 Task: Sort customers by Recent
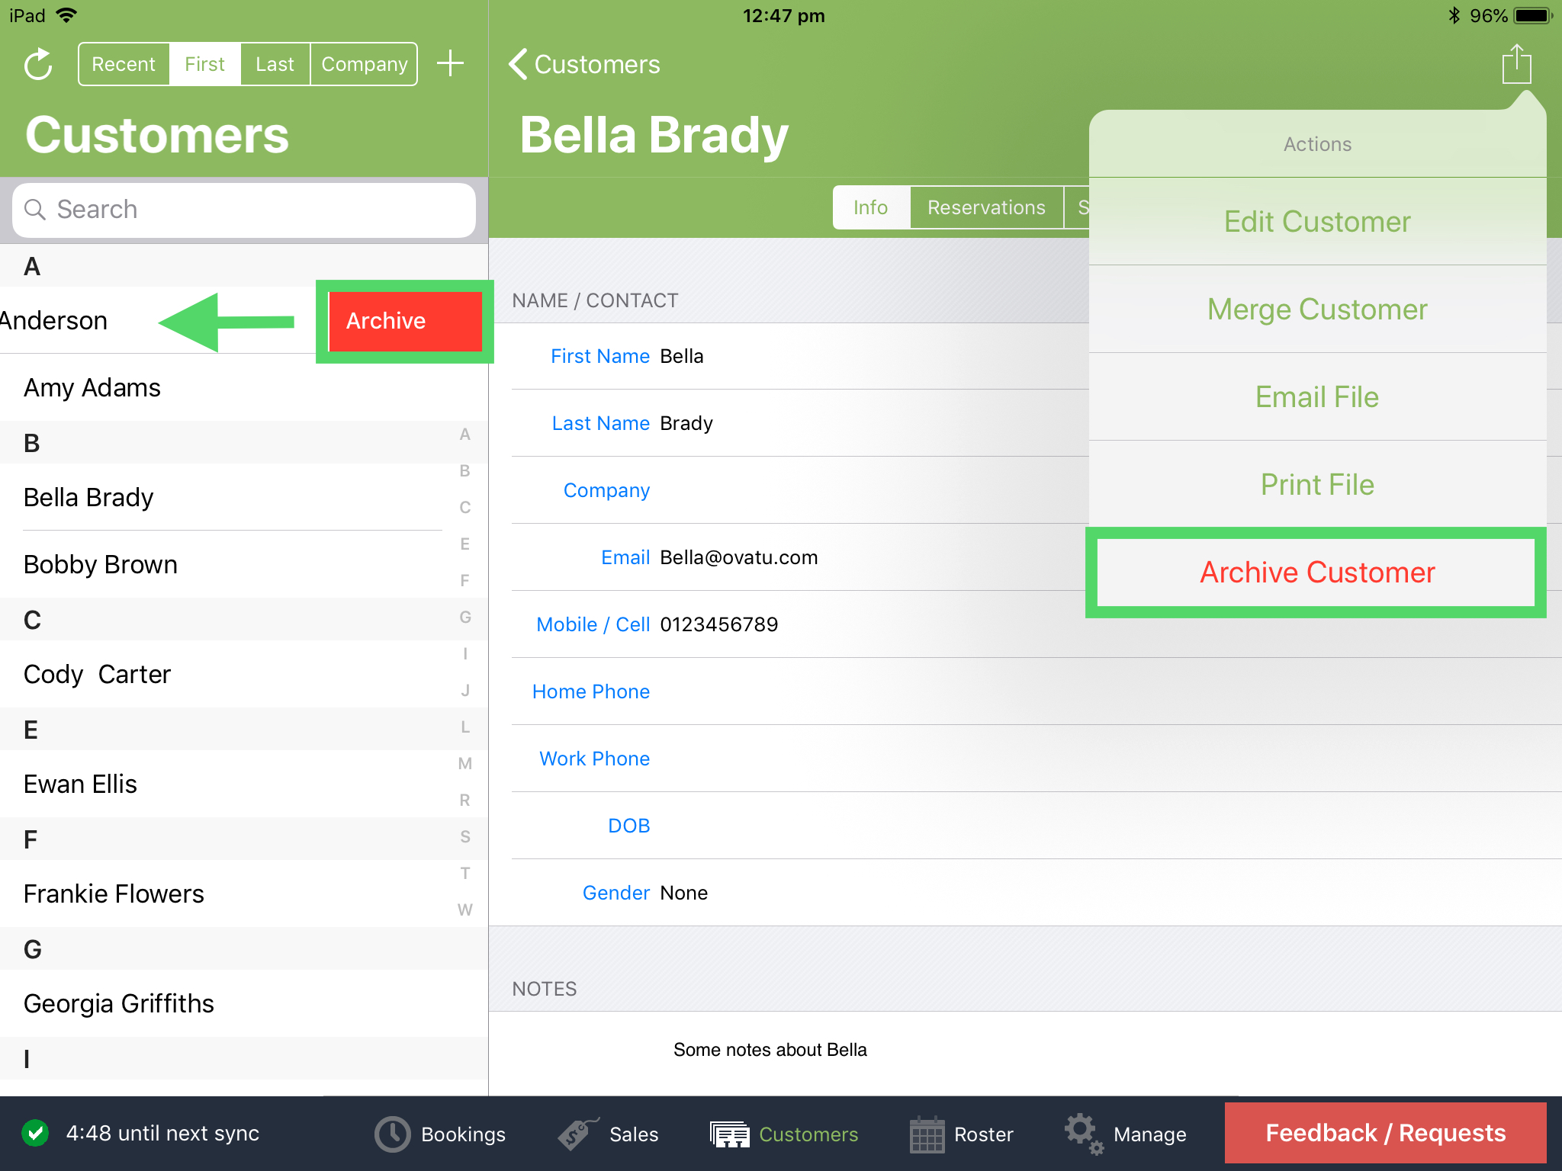point(124,64)
